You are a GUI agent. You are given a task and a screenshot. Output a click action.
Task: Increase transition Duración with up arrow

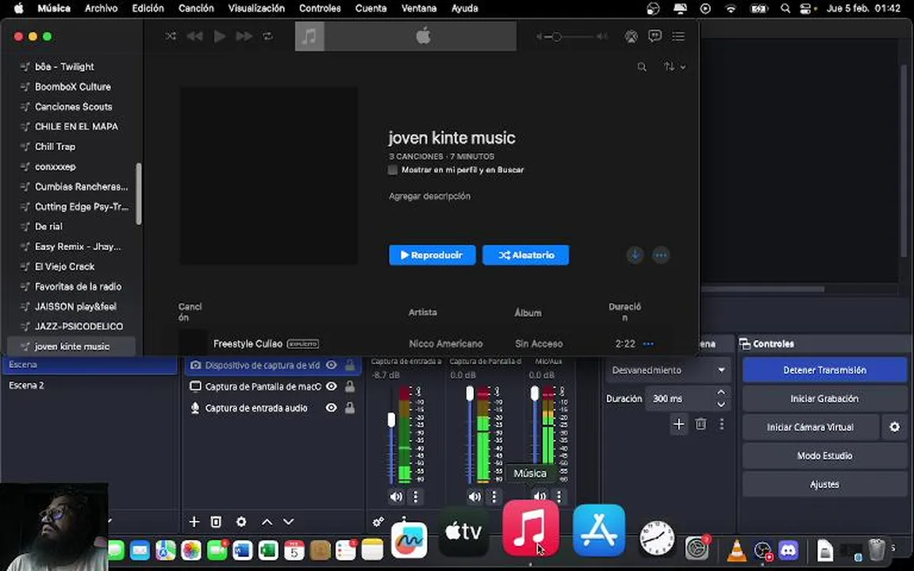pos(721,393)
